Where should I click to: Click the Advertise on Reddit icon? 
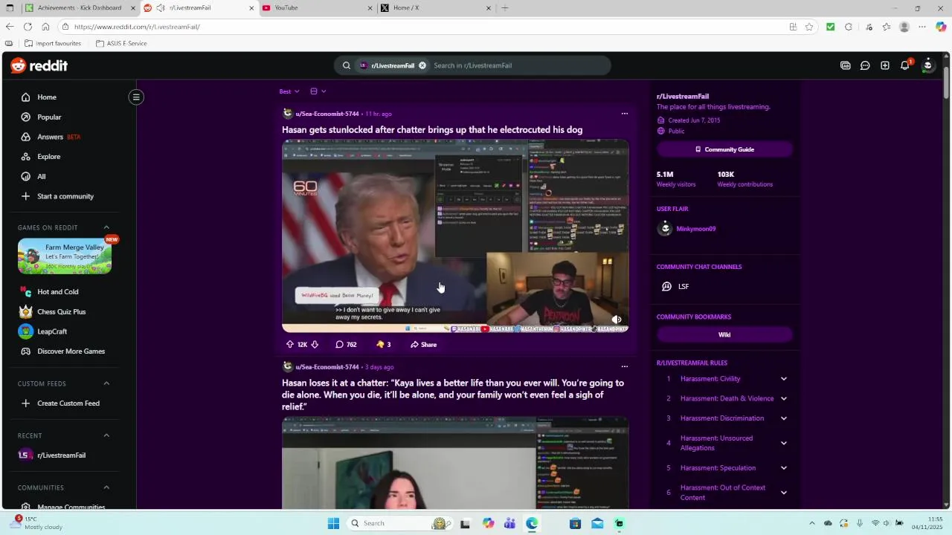(x=845, y=65)
